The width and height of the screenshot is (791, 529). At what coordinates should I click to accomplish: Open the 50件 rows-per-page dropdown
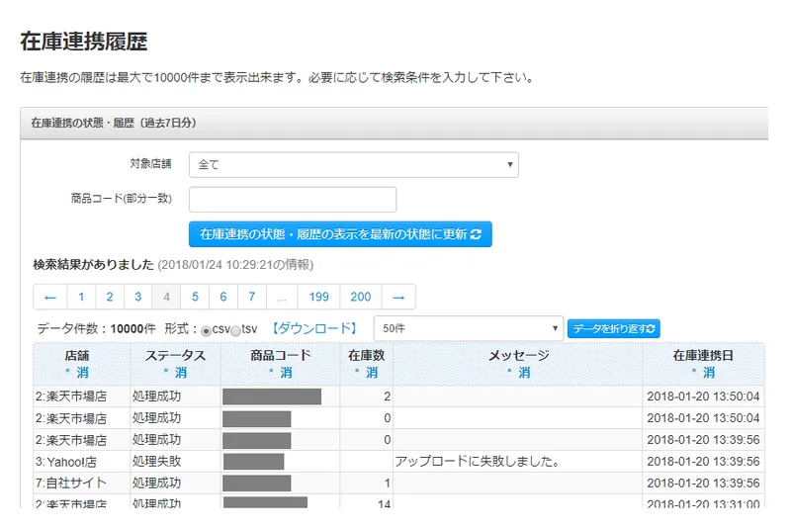[468, 329]
